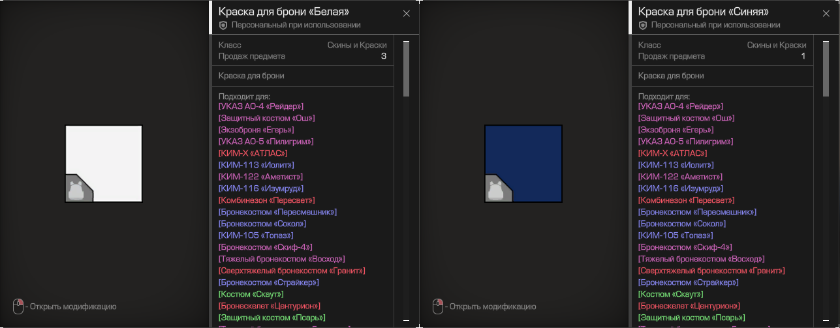Select [Бронекостюм «Страйкер»] in «Белая» list
The width and height of the screenshot is (840, 328).
(x=269, y=282)
